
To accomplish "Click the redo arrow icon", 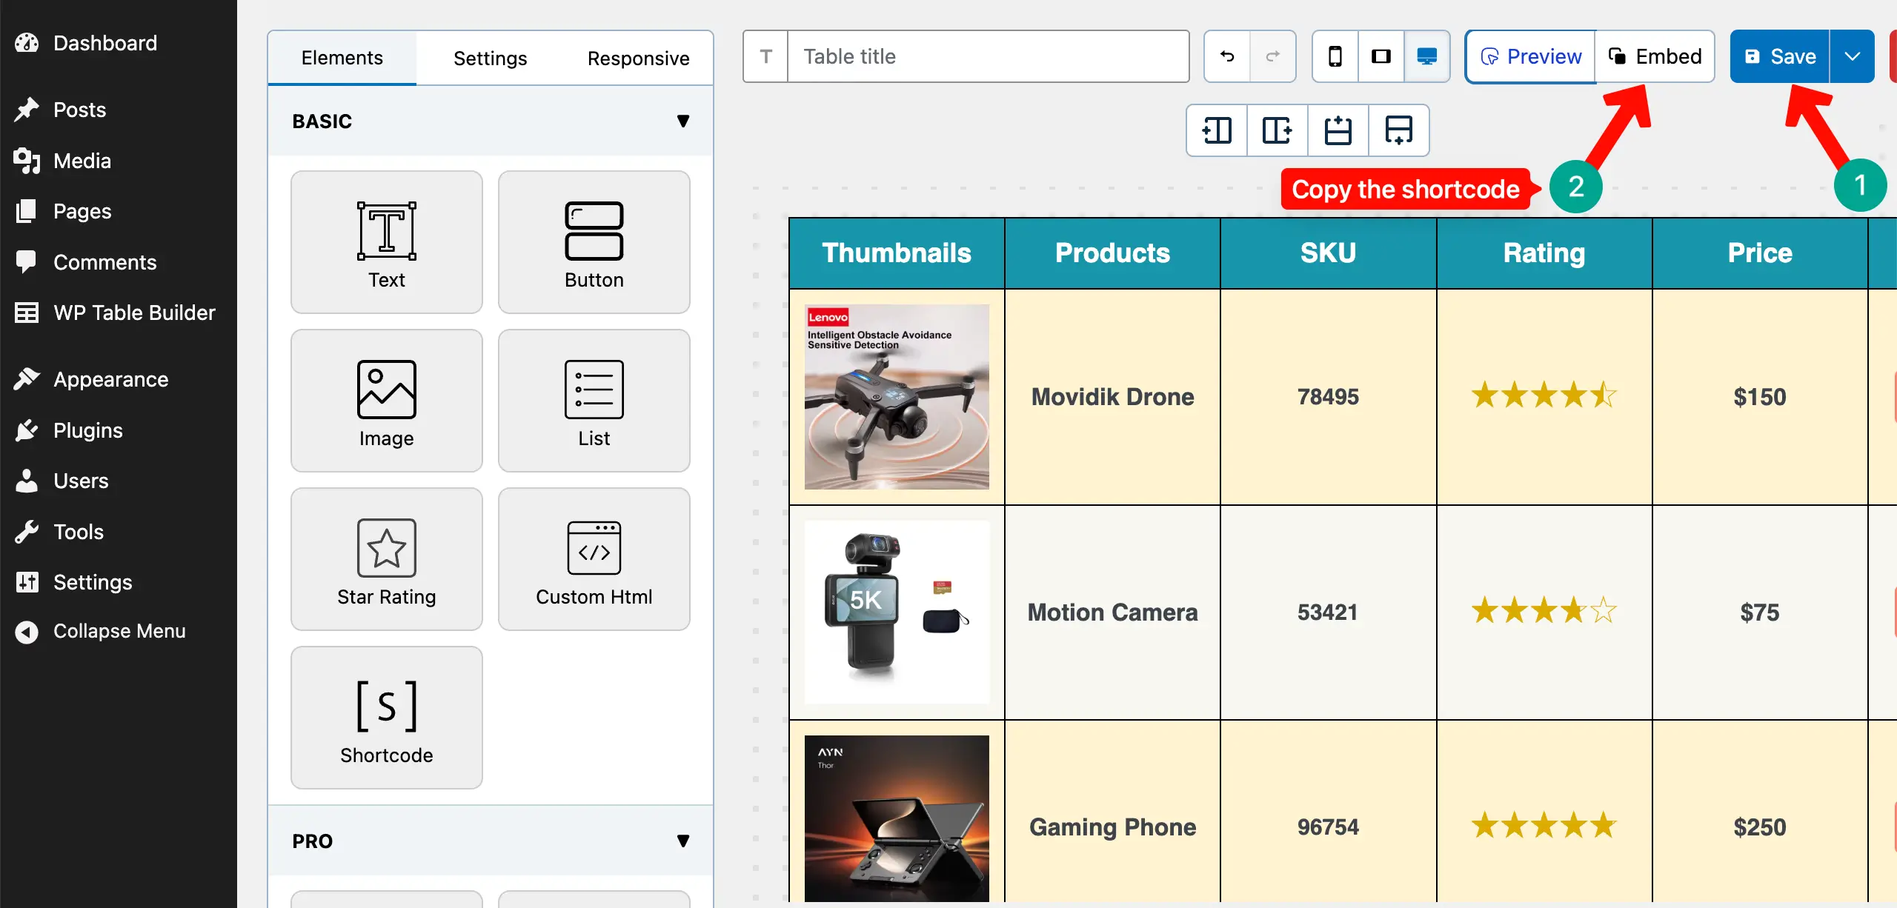I will coord(1272,56).
